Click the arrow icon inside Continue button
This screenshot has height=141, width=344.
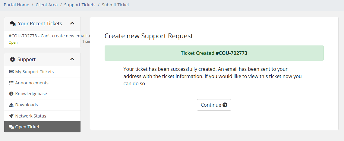pyautogui.click(x=225, y=105)
